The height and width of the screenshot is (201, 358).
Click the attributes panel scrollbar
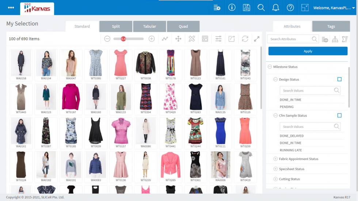point(349,87)
